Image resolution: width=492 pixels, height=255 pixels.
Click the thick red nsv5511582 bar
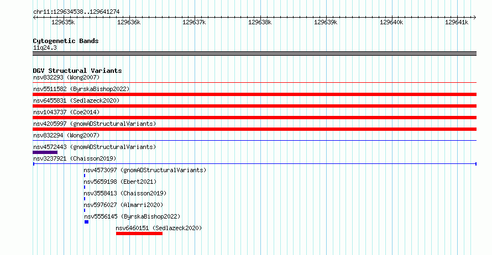[x=254, y=94]
